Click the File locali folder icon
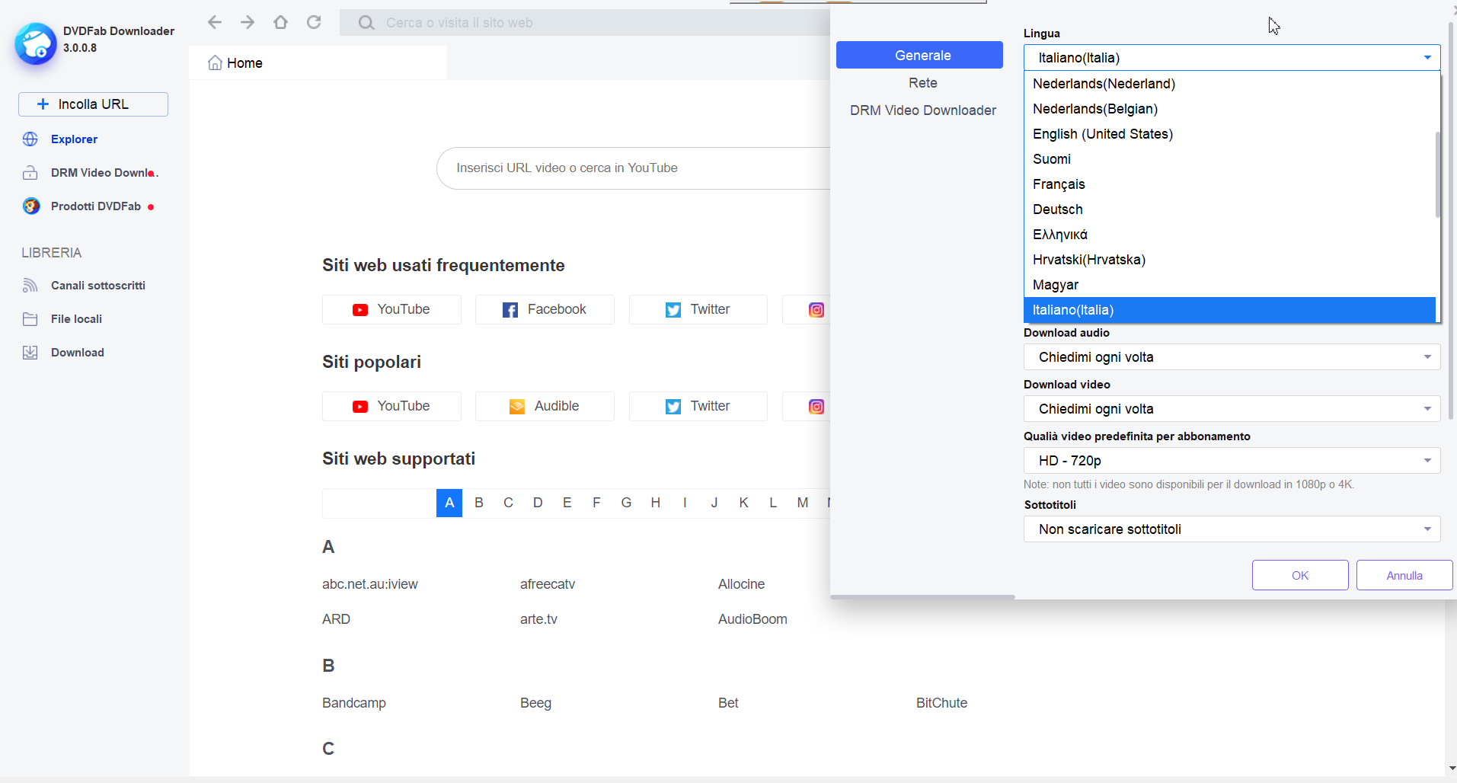1457x783 pixels. [x=30, y=319]
